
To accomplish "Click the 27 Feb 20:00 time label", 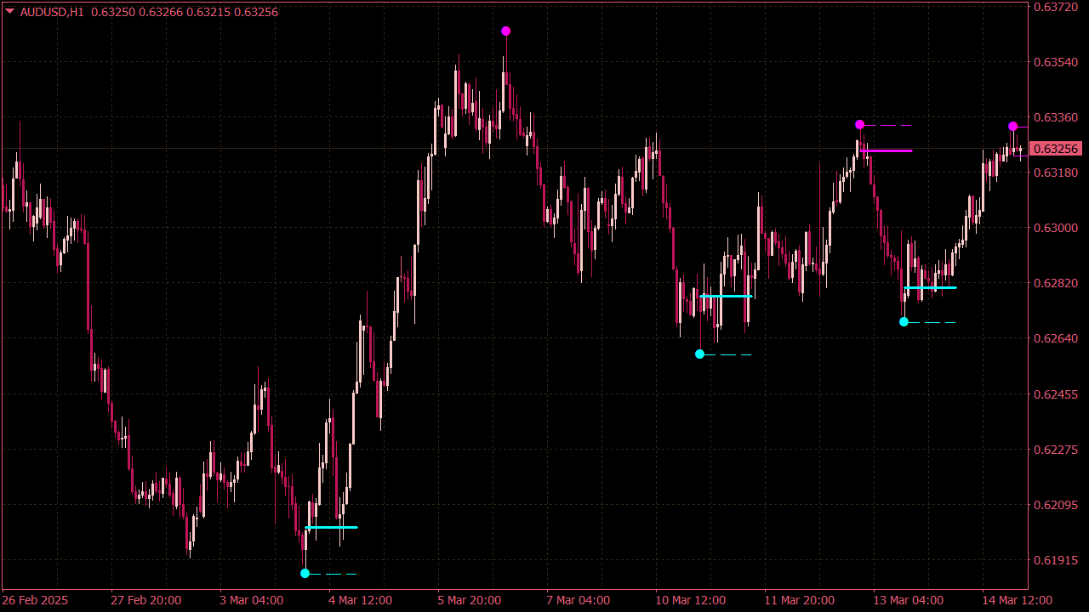I will pos(146,600).
